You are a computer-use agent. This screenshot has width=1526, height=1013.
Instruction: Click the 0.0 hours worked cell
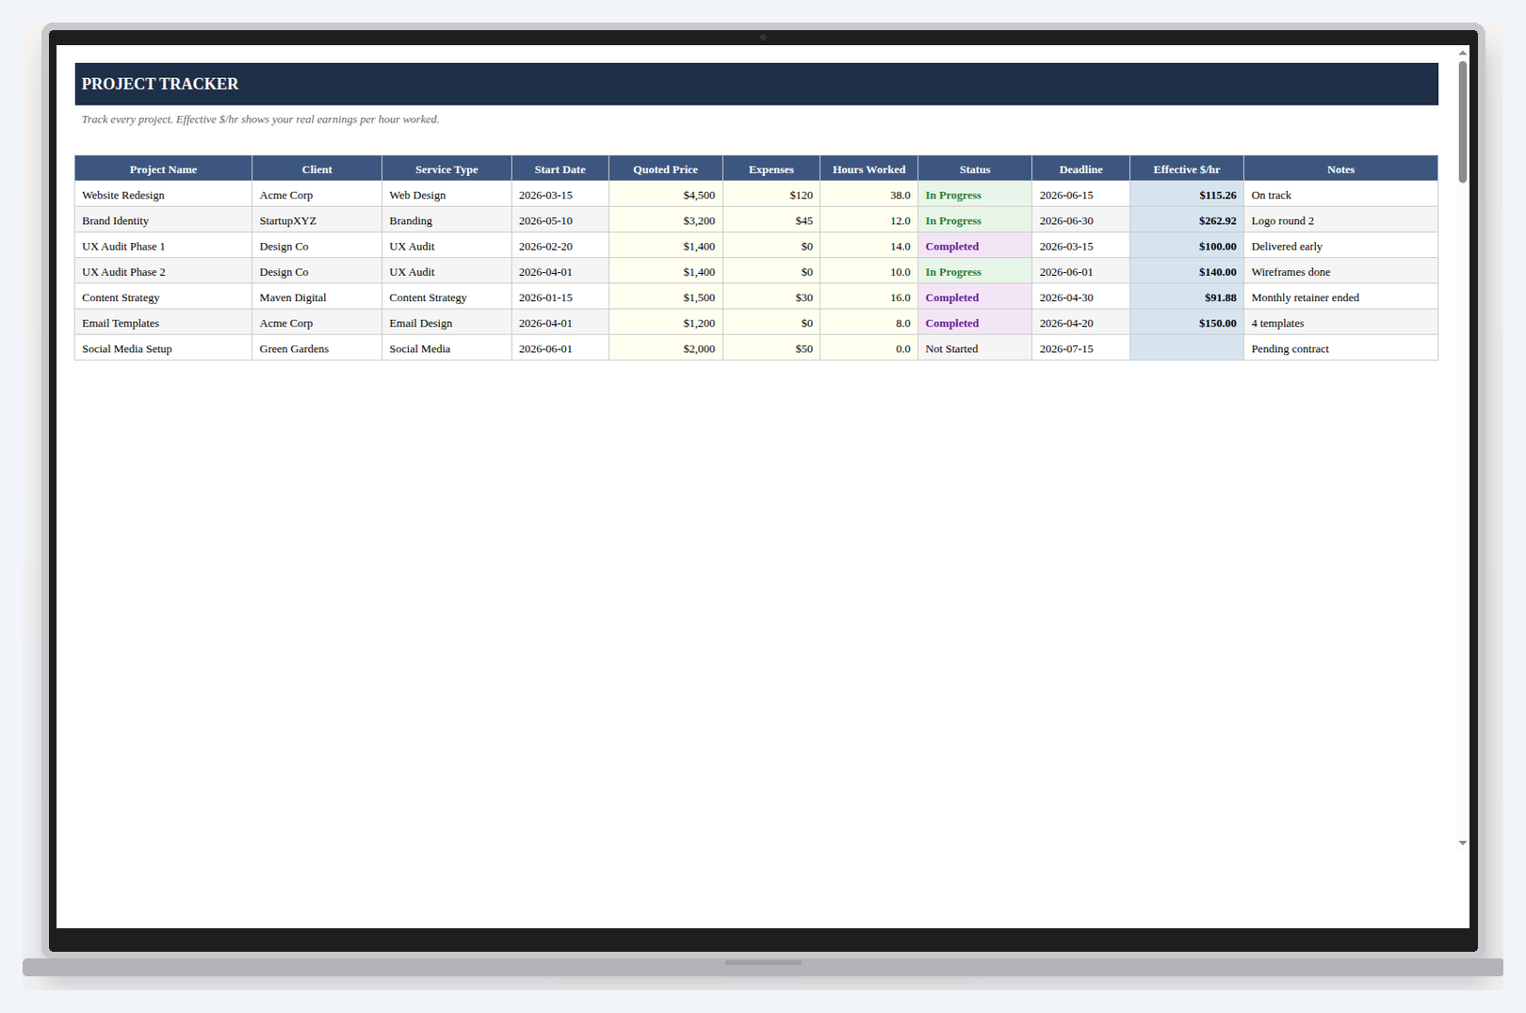(869, 347)
